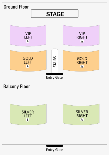The image size is (109, 155).
Task: Pick the SILVER RIGHT balcony section
Action: coord(81,114)
